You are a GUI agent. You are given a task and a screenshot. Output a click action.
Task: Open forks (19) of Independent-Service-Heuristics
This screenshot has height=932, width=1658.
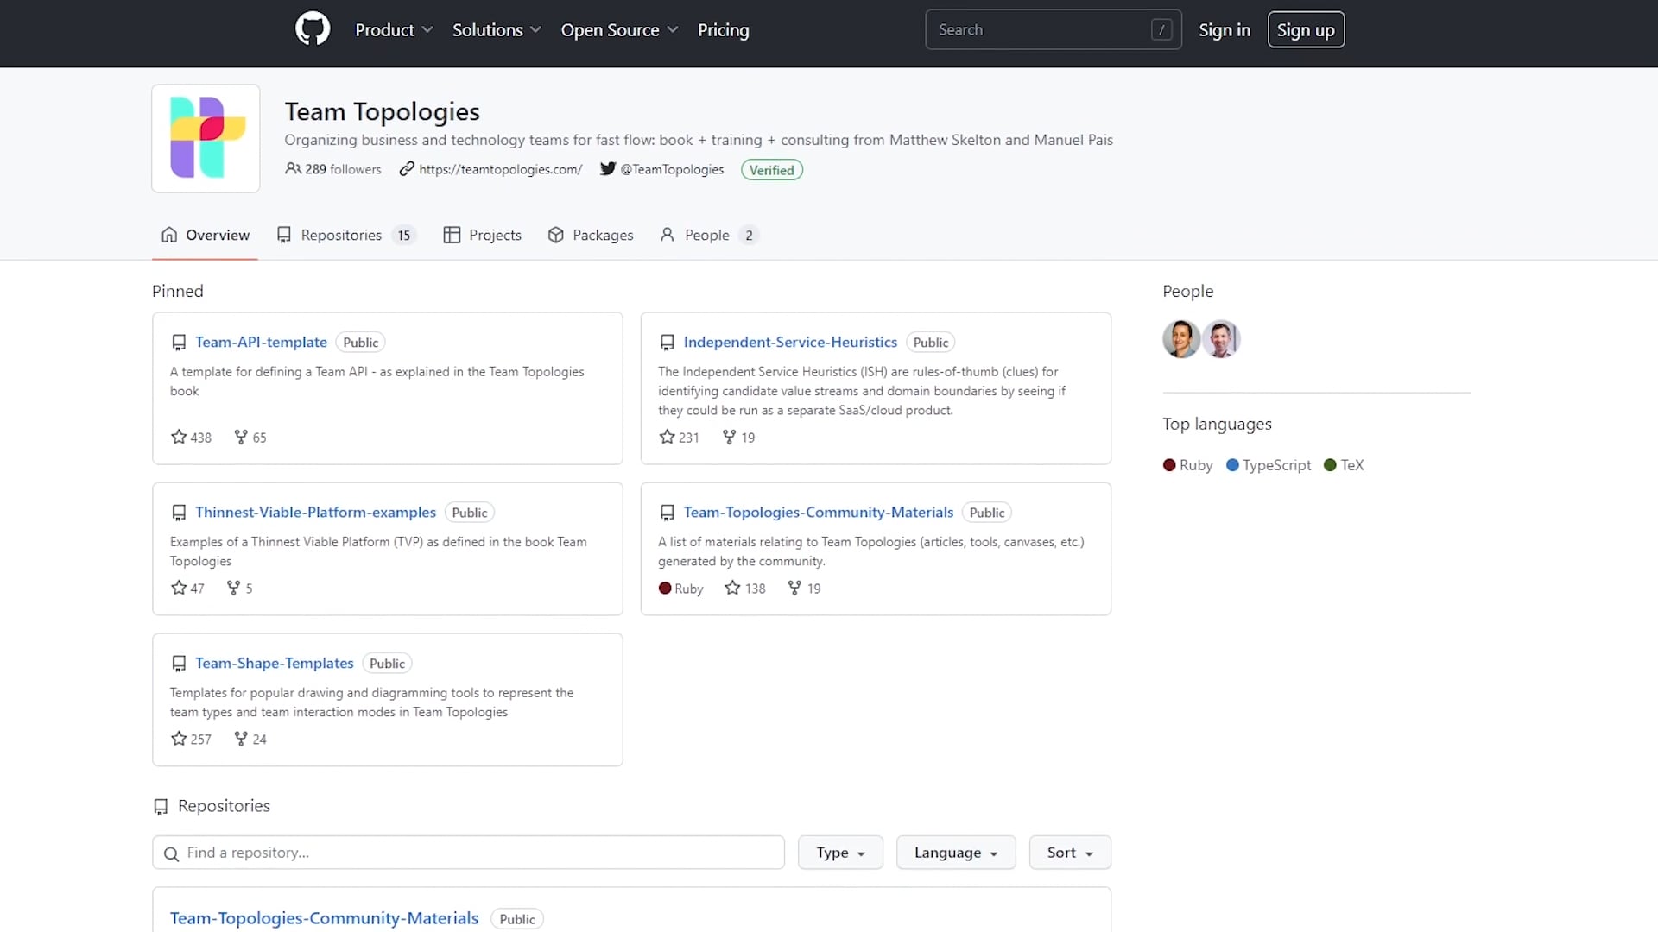[x=738, y=438]
